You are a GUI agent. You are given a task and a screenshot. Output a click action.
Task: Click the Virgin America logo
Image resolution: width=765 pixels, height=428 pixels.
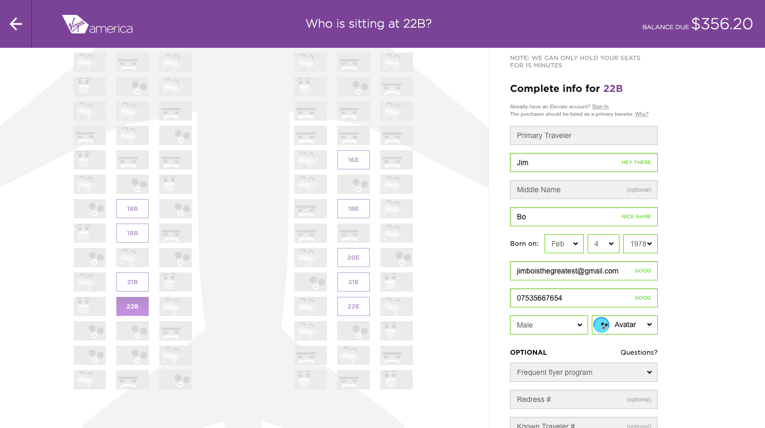pos(97,24)
